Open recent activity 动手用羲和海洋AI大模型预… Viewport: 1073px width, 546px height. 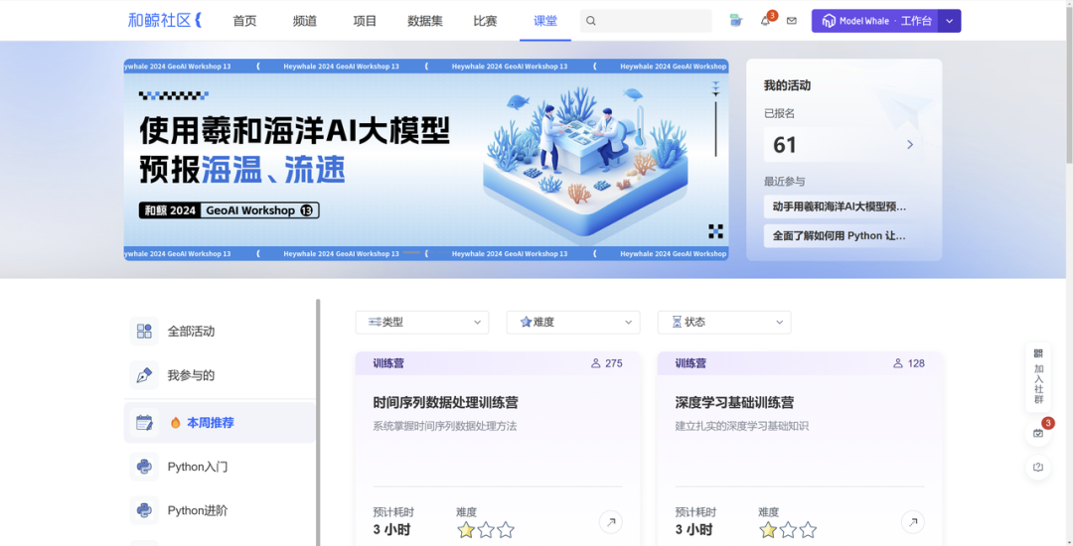(x=840, y=206)
